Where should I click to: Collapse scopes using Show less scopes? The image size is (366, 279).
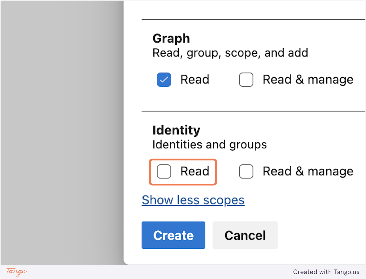pos(193,200)
